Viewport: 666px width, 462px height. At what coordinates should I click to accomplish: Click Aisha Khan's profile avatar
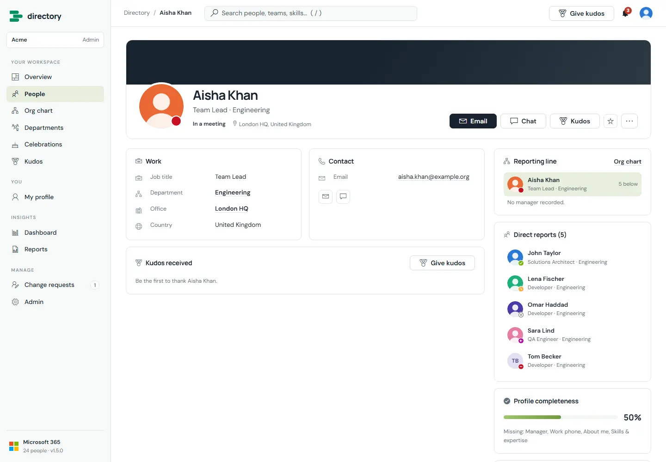161,106
